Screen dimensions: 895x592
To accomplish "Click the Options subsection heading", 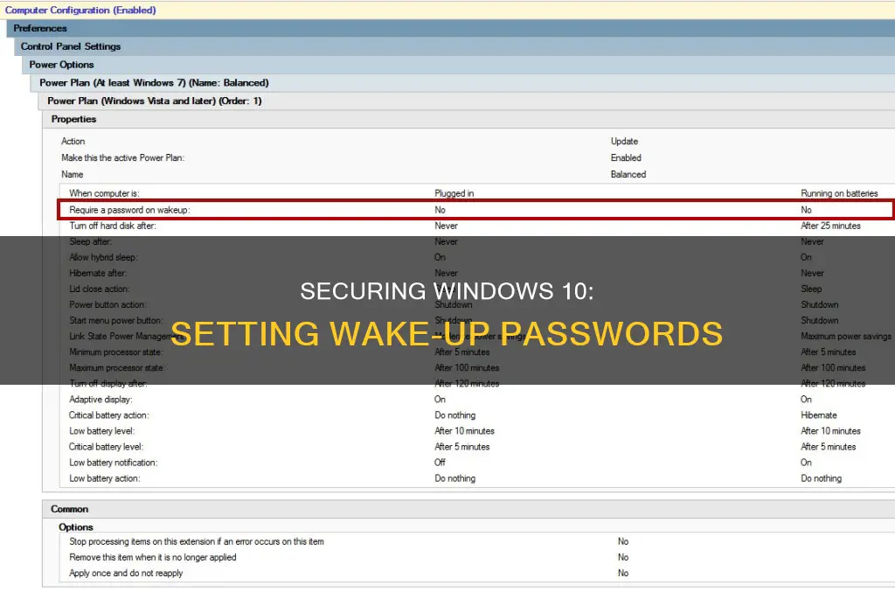I will tap(76, 527).
